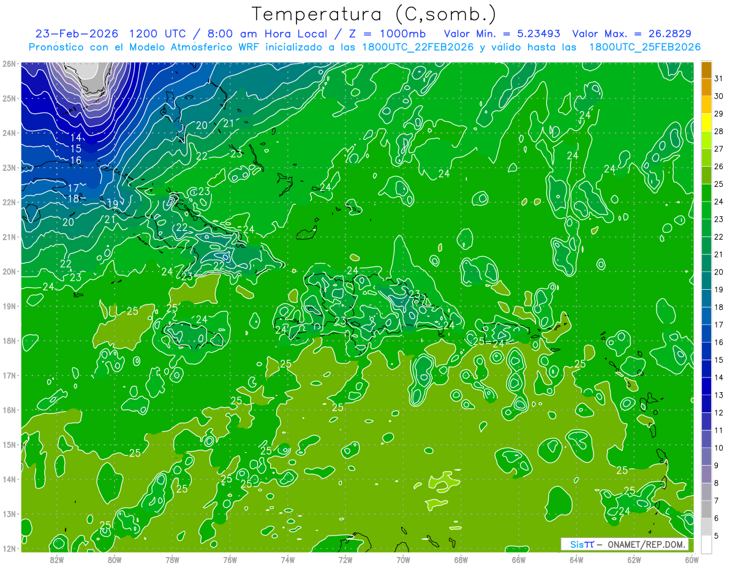Screen dimensions: 735x568
Task: Pick the dark blue swatch between 12 and 13
Action: [x=706, y=404]
